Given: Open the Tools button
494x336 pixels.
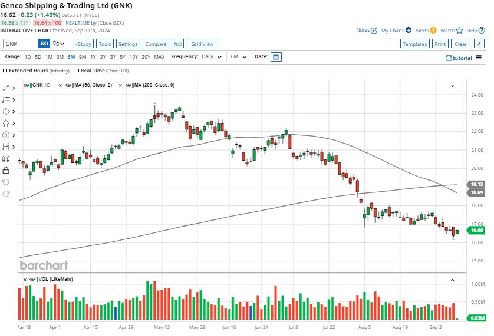Looking at the screenshot, I should click(x=105, y=44).
